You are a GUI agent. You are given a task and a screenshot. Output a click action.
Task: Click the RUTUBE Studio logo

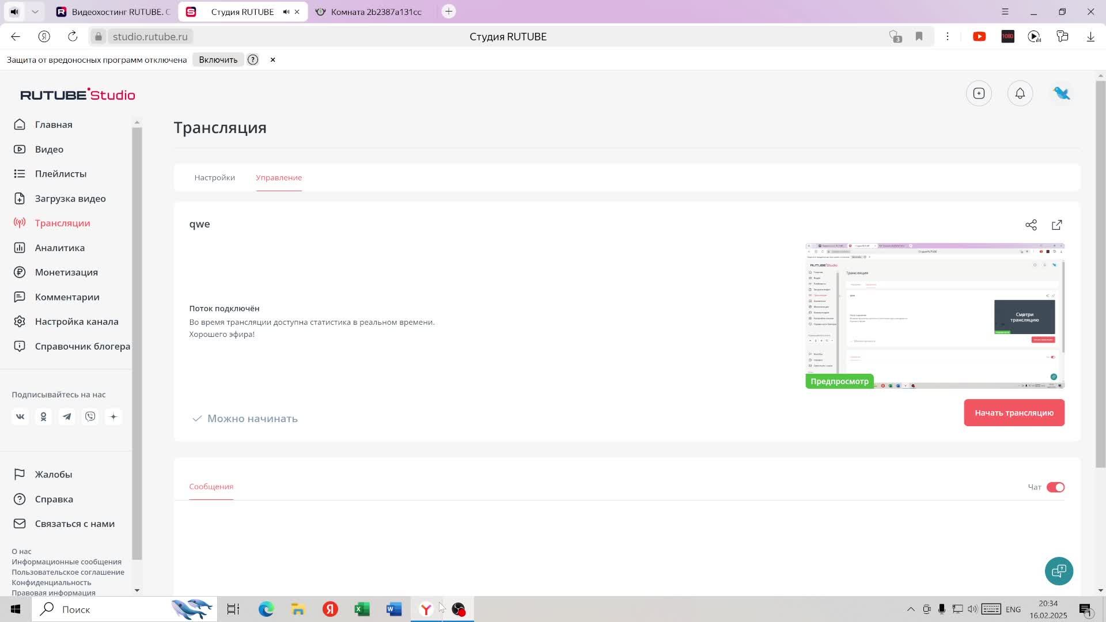[78, 94]
